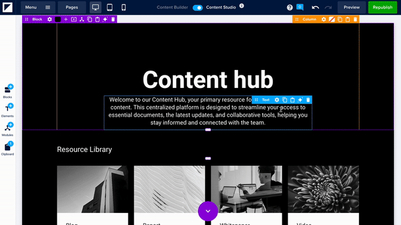Open the person with laptop image thumbnail
Image resolution: width=401 pixels, height=225 pixels.
point(247,189)
